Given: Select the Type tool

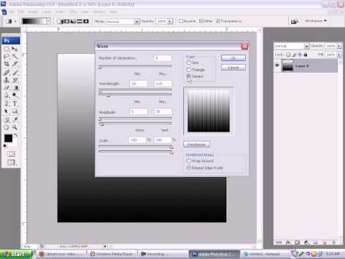Looking at the screenshot, I should pos(14,104).
